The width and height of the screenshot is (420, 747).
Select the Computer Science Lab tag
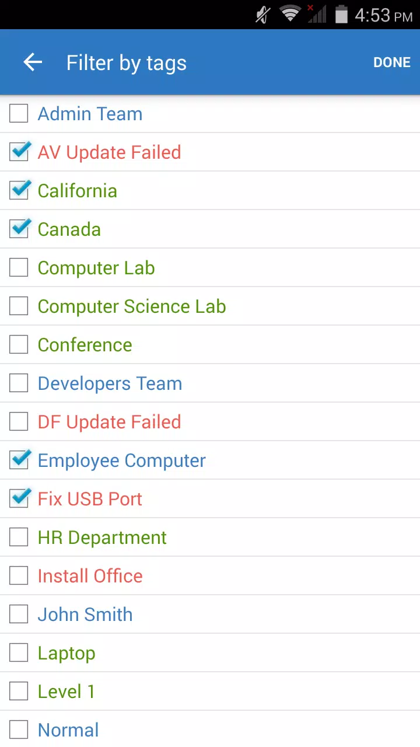(132, 306)
